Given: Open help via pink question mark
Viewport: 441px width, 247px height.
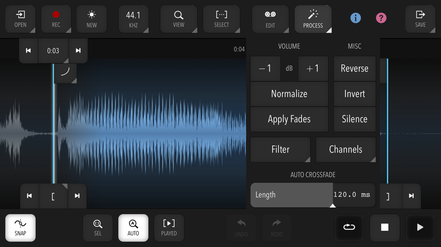Looking at the screenshot, I should pos(381,18).
